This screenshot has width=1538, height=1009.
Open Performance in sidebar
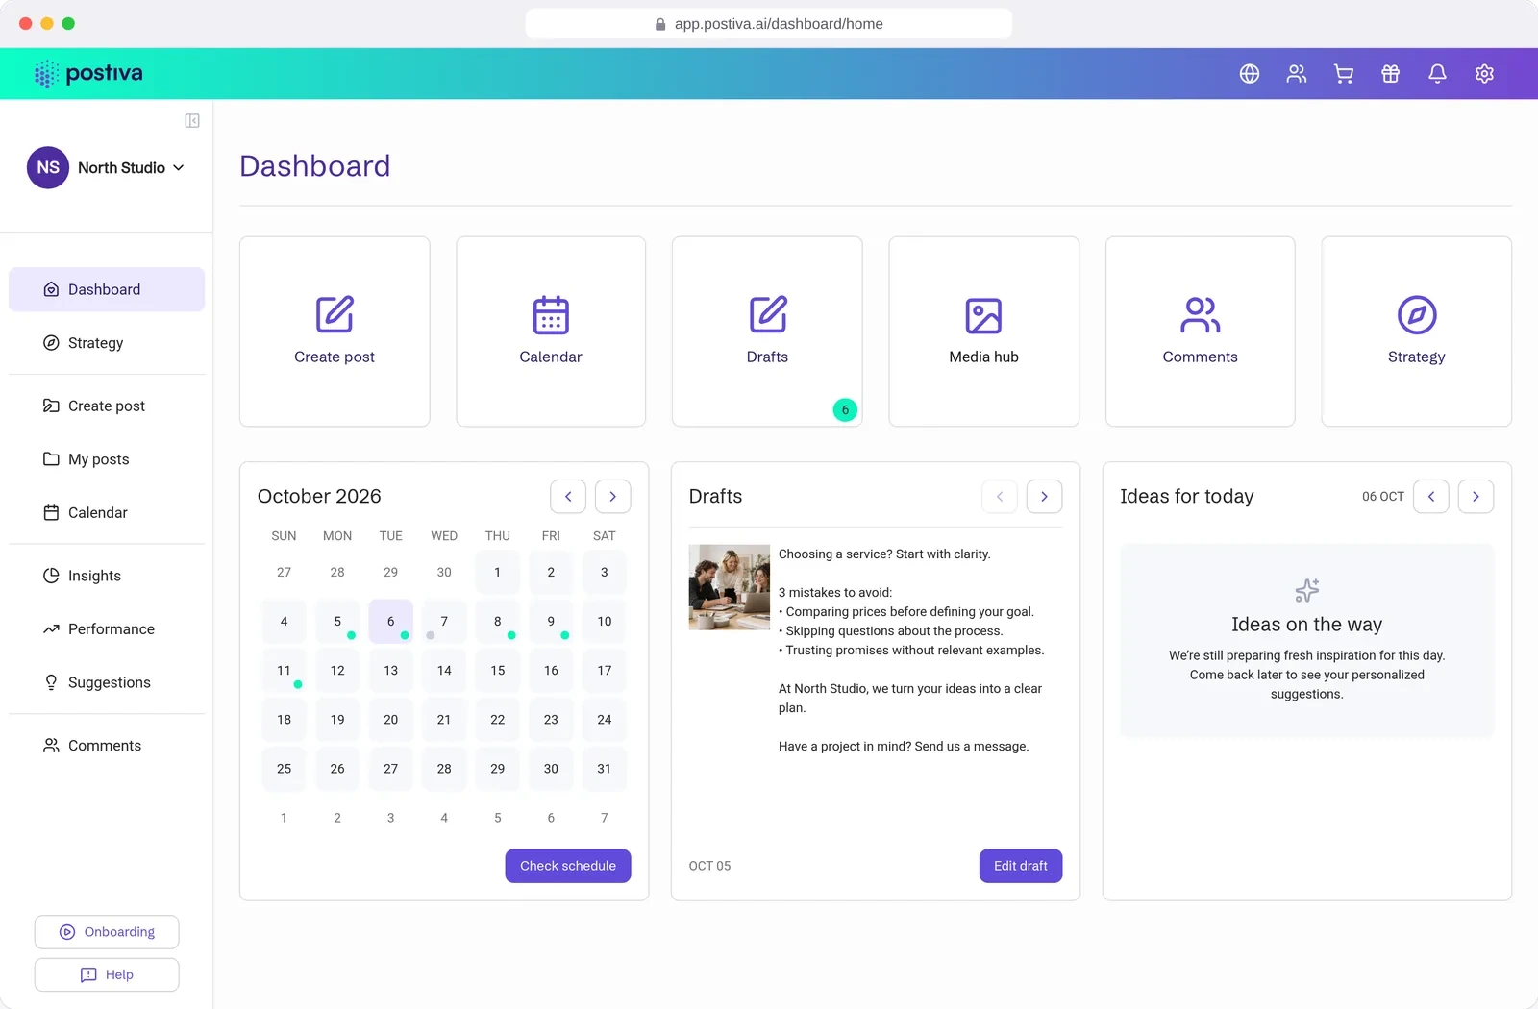(x=107, y=629)
